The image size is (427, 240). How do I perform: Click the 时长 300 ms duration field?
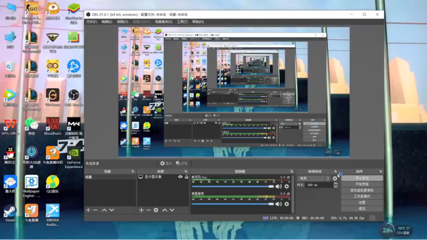coord(319,185)
